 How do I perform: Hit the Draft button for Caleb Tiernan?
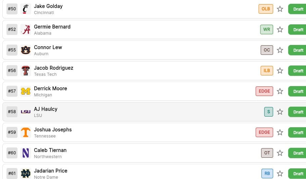tap(297, 153)
